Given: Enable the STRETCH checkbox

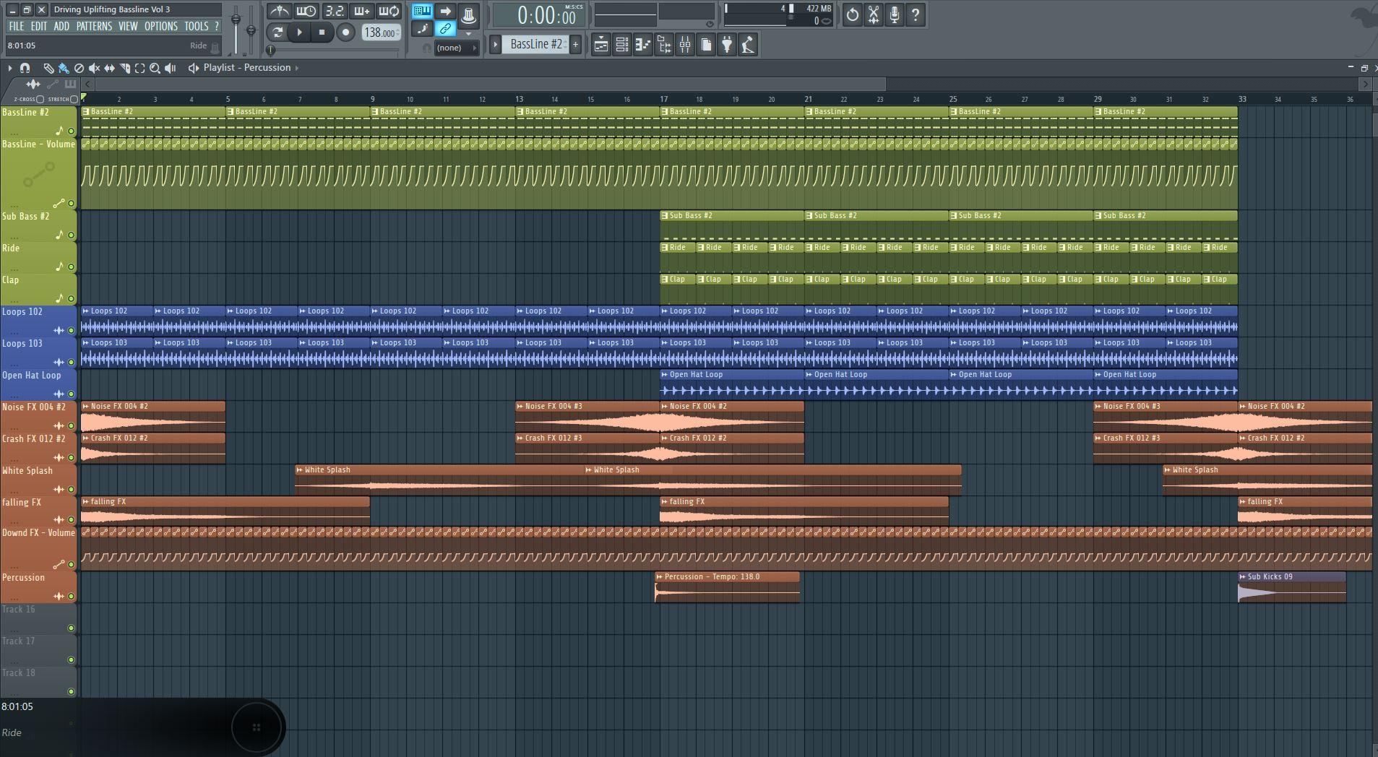Looking at the screenshot, I should (x=74, y=100).
